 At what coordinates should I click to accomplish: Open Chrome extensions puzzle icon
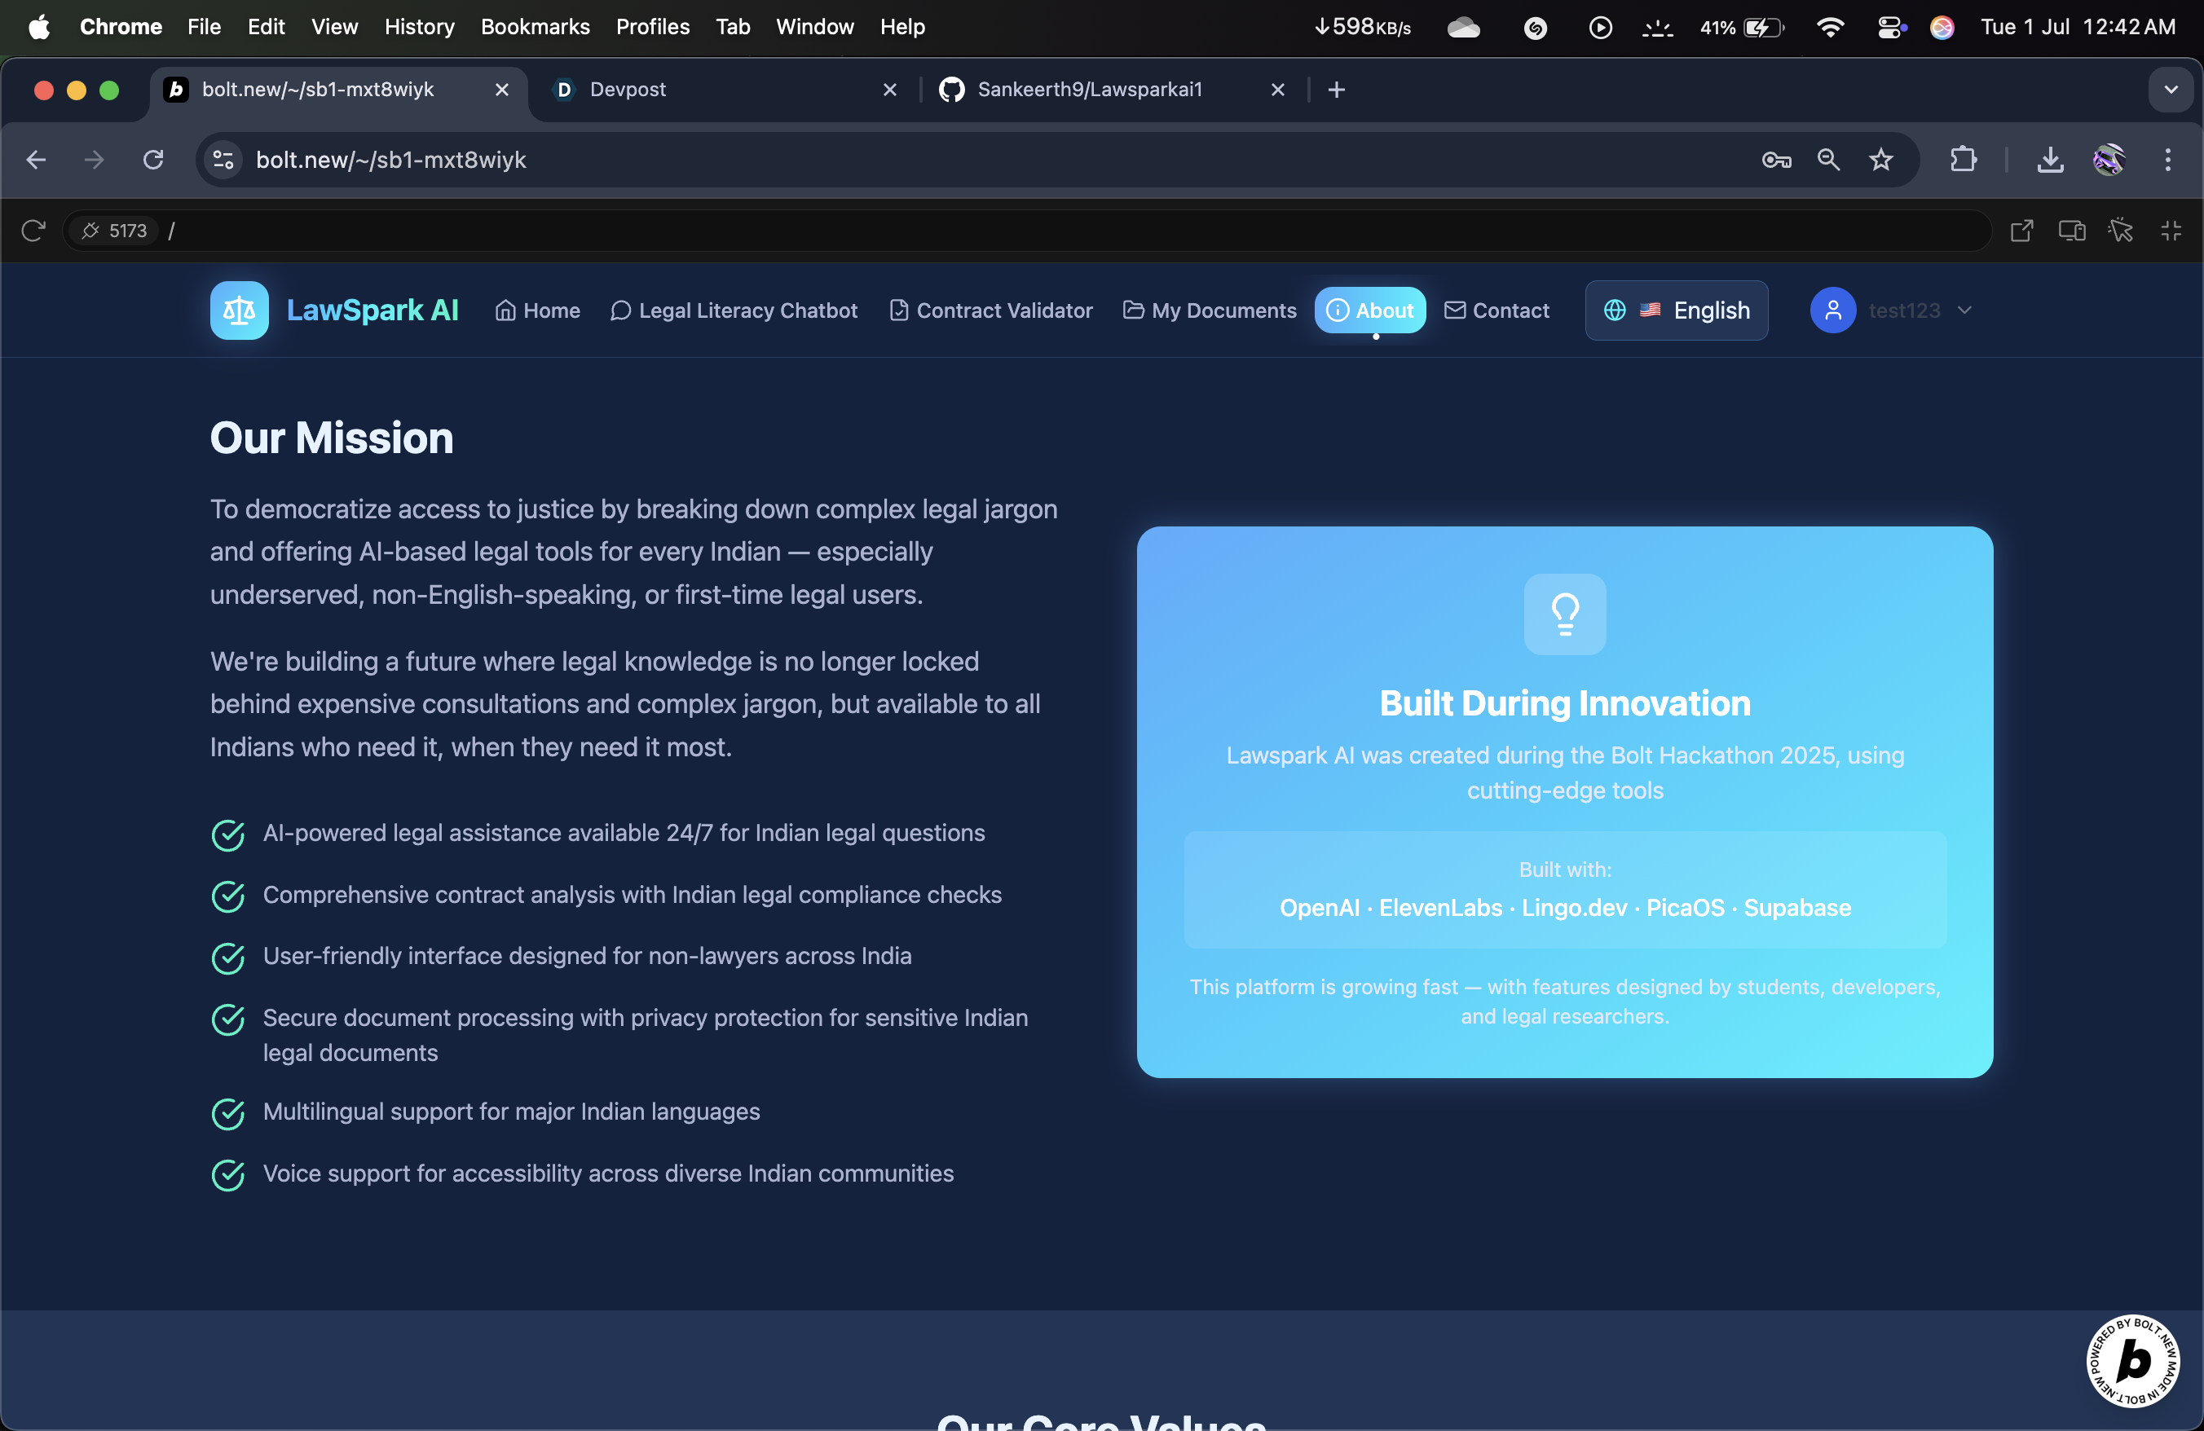point(1964,160)
